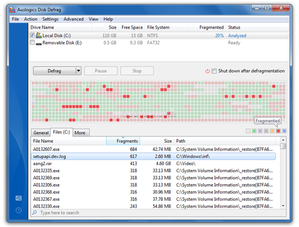Select file A0132368.exe

click(153, 192)
